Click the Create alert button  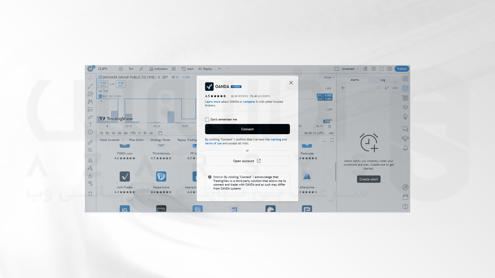(368, 179)
